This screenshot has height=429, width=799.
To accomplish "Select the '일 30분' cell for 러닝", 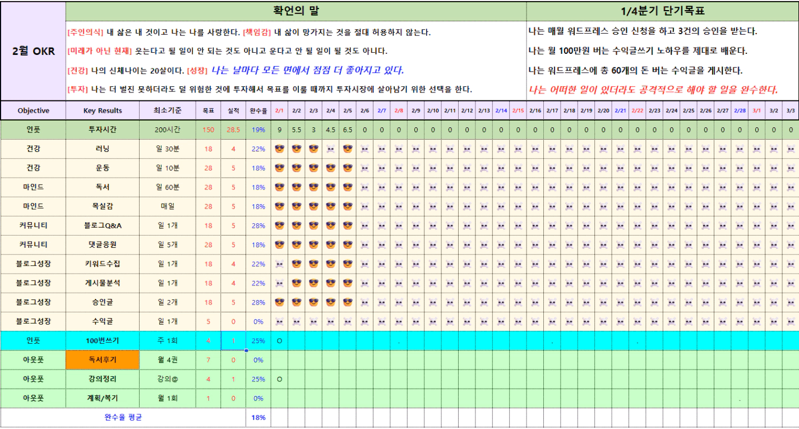I will coord(168,149).
